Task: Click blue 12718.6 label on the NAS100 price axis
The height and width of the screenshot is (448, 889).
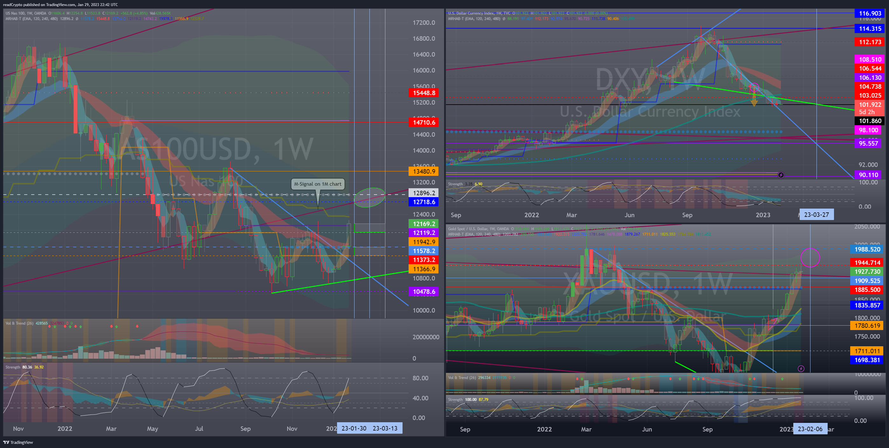Action: [424, 202]
